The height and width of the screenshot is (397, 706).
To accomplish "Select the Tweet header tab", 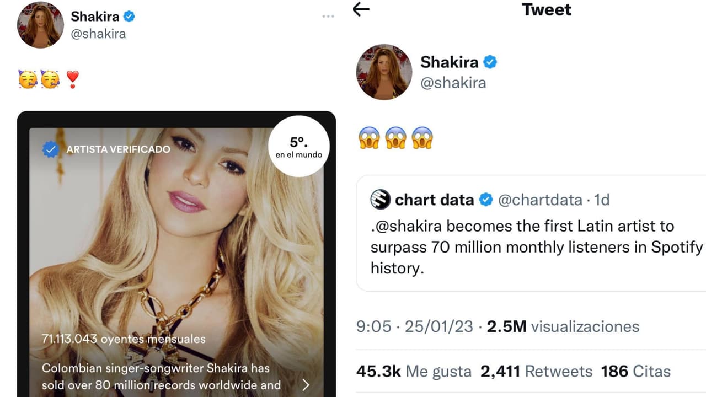I will [x=546, y=10].
